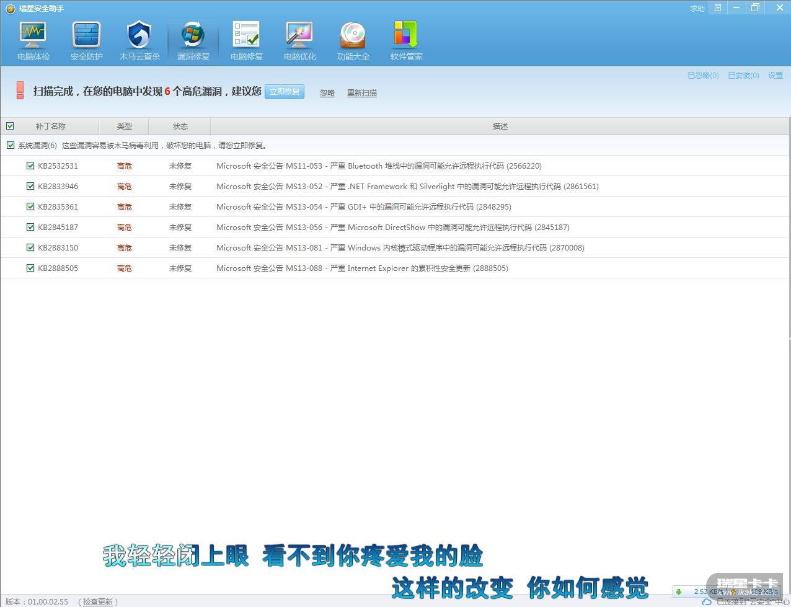The width and height of the screenshot is (791, 607).
Task: Open 木马云查杀 trojan scan
Action: pos(139,41)
